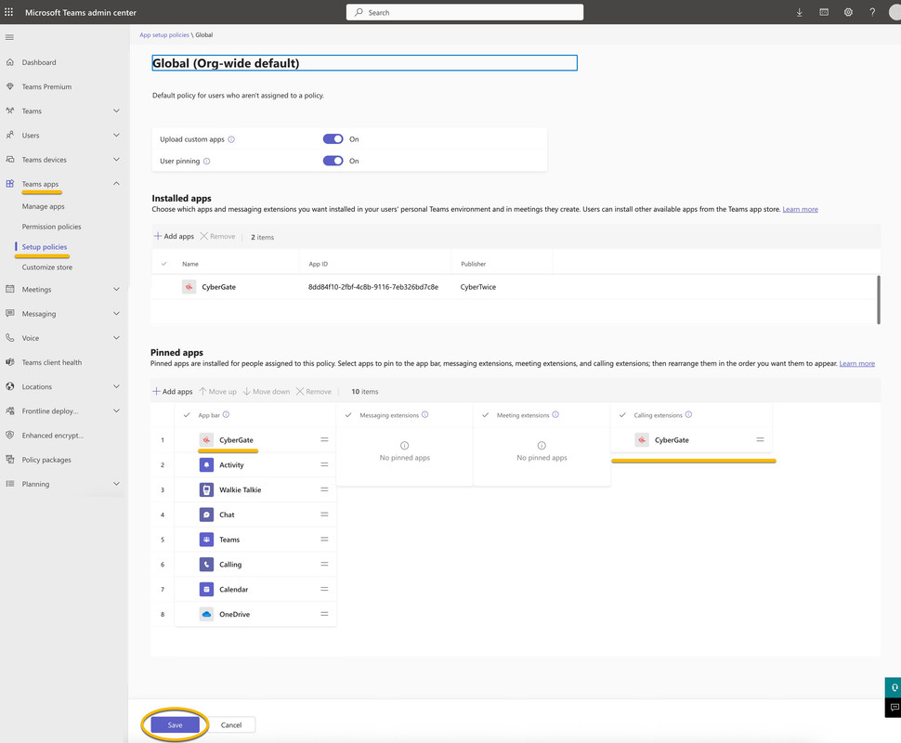Click the Calendar app icon
This screenshot has height=743, width=901.
[x=206, y=589]
